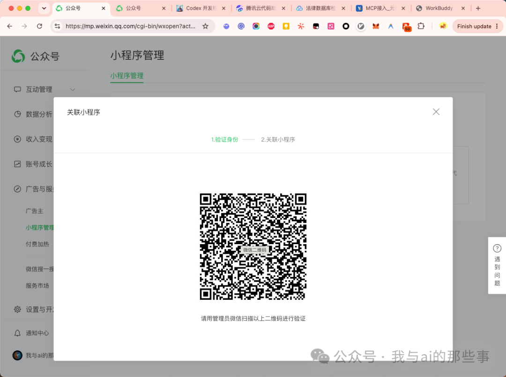
Task: Select 微信搜一搜 submenu item
Action: coord(39,269)
